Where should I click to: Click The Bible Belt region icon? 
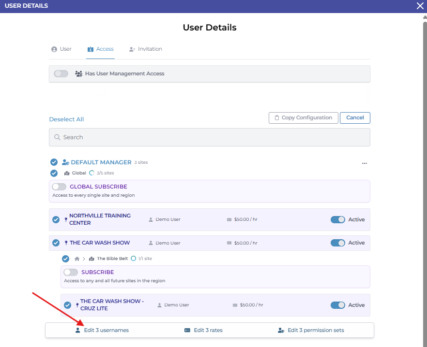[91, 259]
